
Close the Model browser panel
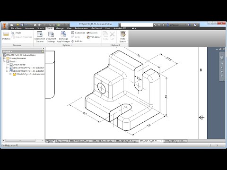[x=44, y=49]
